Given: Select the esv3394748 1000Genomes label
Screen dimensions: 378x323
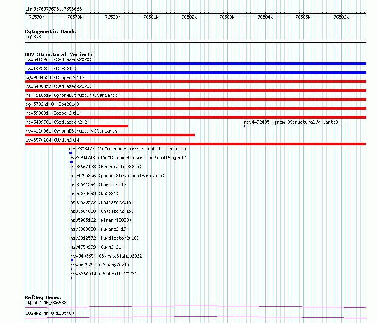Looking at the screenshot, I should tap(128, 158).
